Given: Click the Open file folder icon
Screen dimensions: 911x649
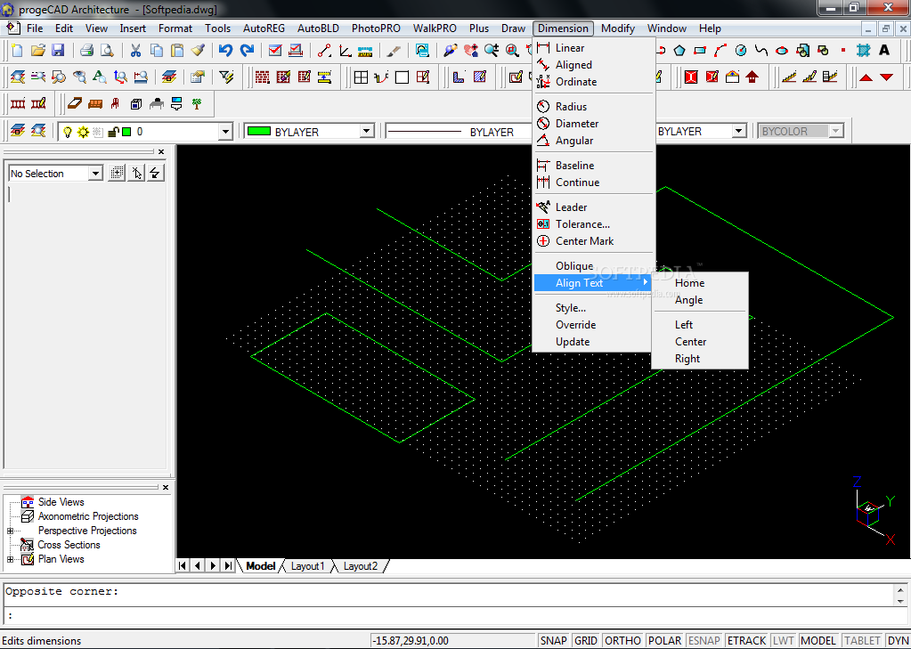Looking at the screenshot, I should coord(37,51).
